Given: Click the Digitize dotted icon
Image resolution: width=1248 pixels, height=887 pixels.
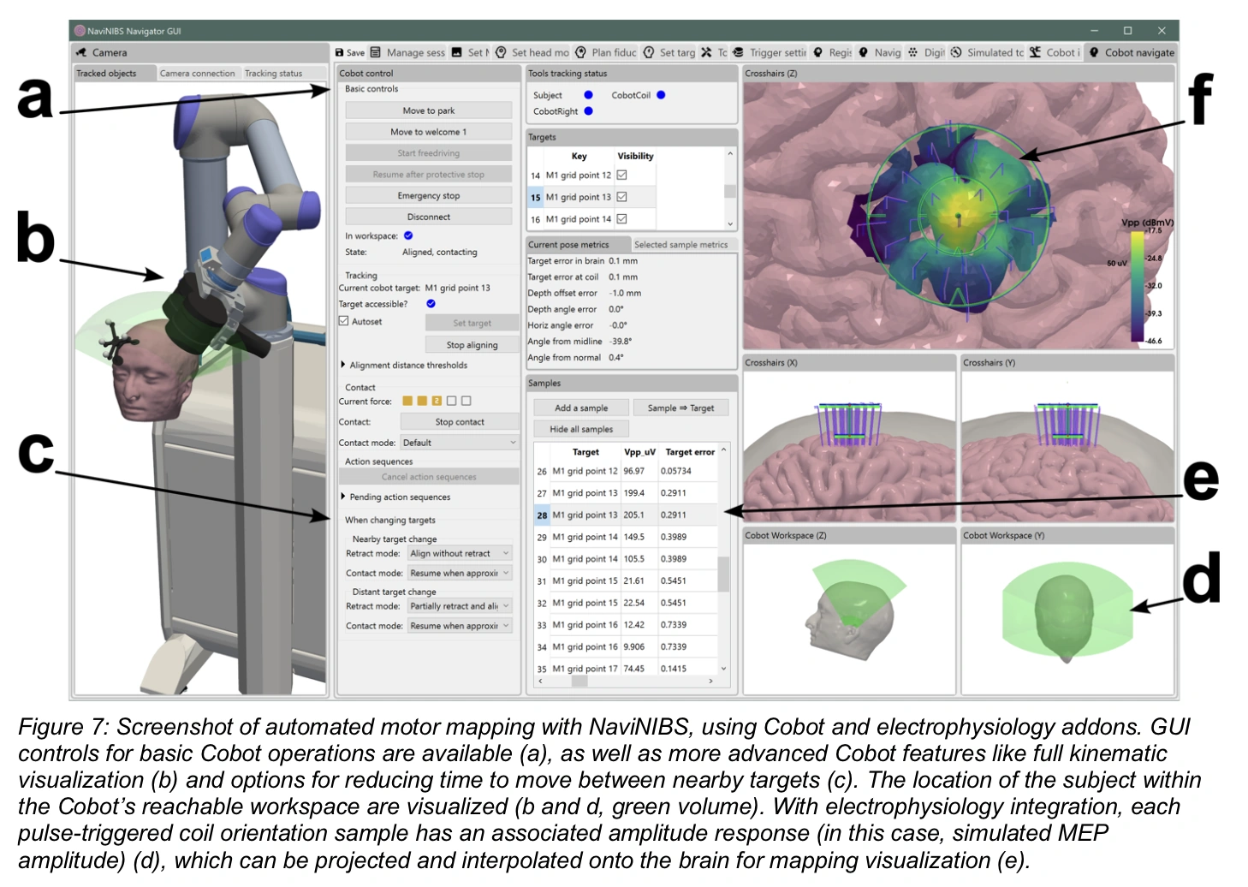Looking at the screenshot, I should click(913, 52).
